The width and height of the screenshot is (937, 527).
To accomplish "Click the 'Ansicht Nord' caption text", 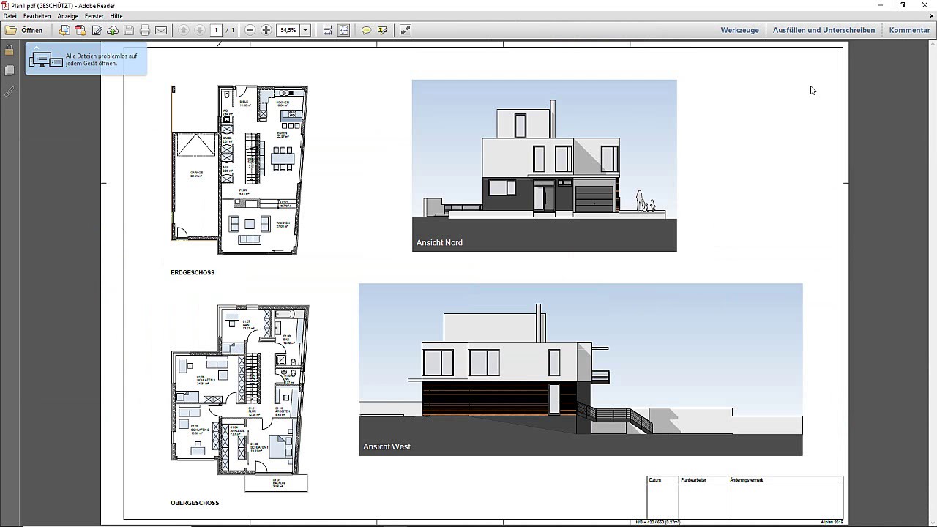I will pos(439,242).
